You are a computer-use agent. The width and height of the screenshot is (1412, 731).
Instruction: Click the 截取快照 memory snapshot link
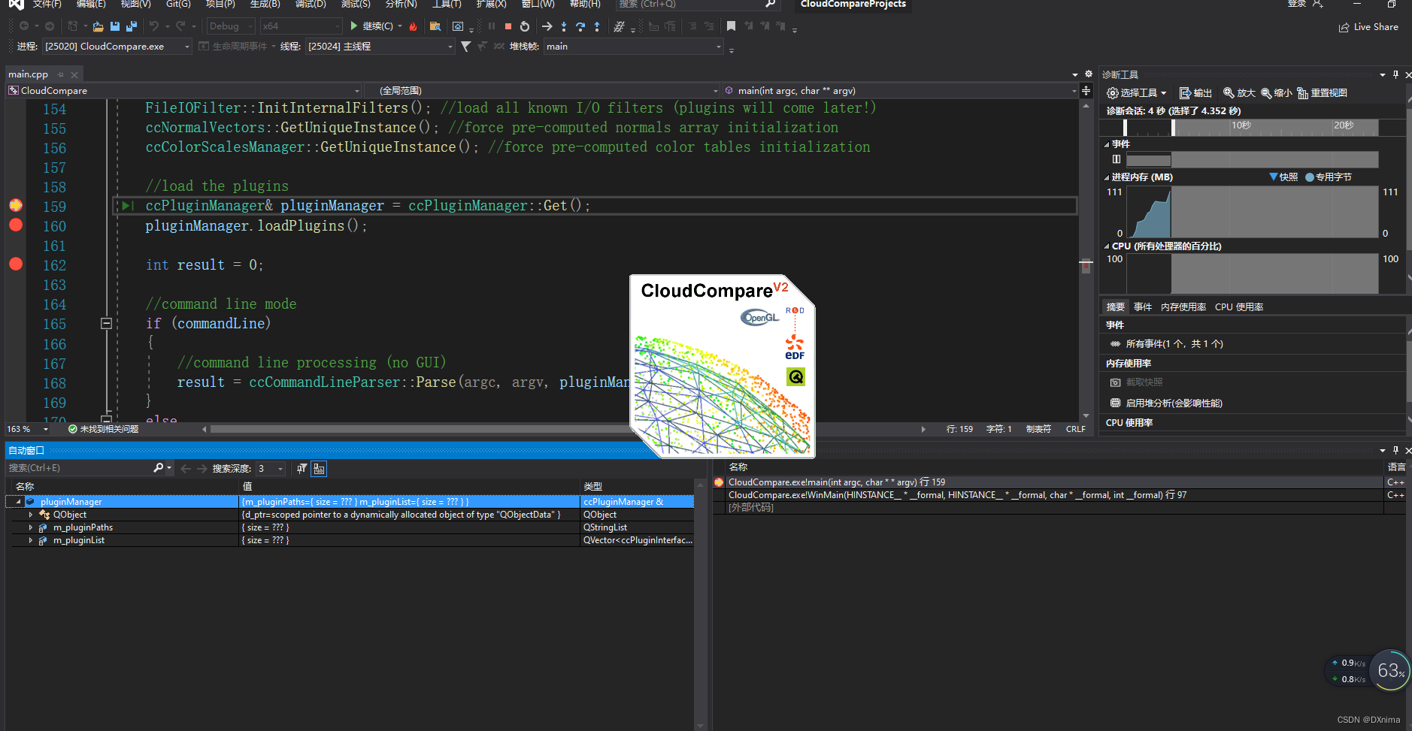(x=1146, y=382)
